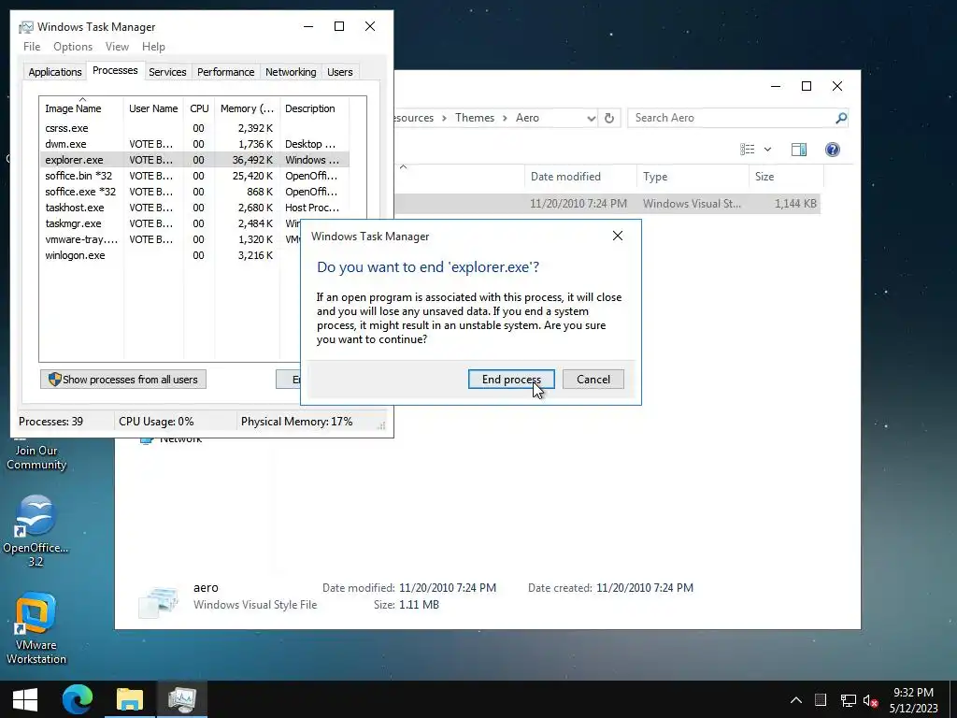Screen dimensions: 957x718
Task: Sort processes by User Name column
Action: point(153,108)
